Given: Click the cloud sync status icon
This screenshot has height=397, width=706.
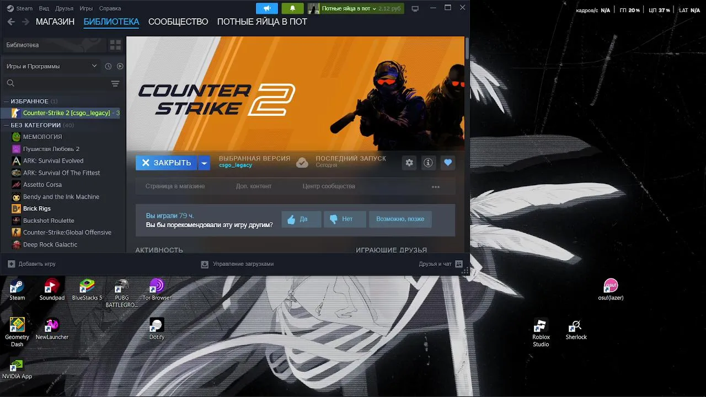Looking at the screenshot, I should [x=302, y=162].
